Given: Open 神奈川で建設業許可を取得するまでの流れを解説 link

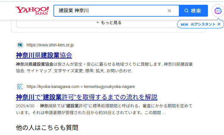Looking at the screenshot, I should click(x=86, y=97).
